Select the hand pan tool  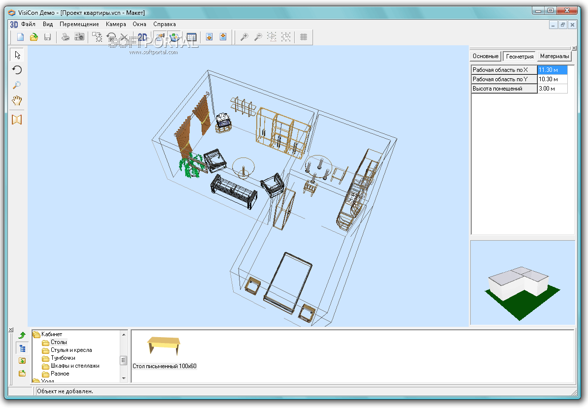[17, 100]
